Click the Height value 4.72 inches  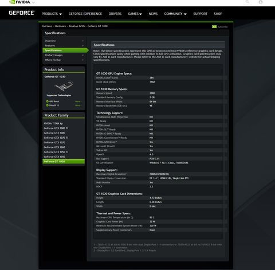tap(156, 198)
